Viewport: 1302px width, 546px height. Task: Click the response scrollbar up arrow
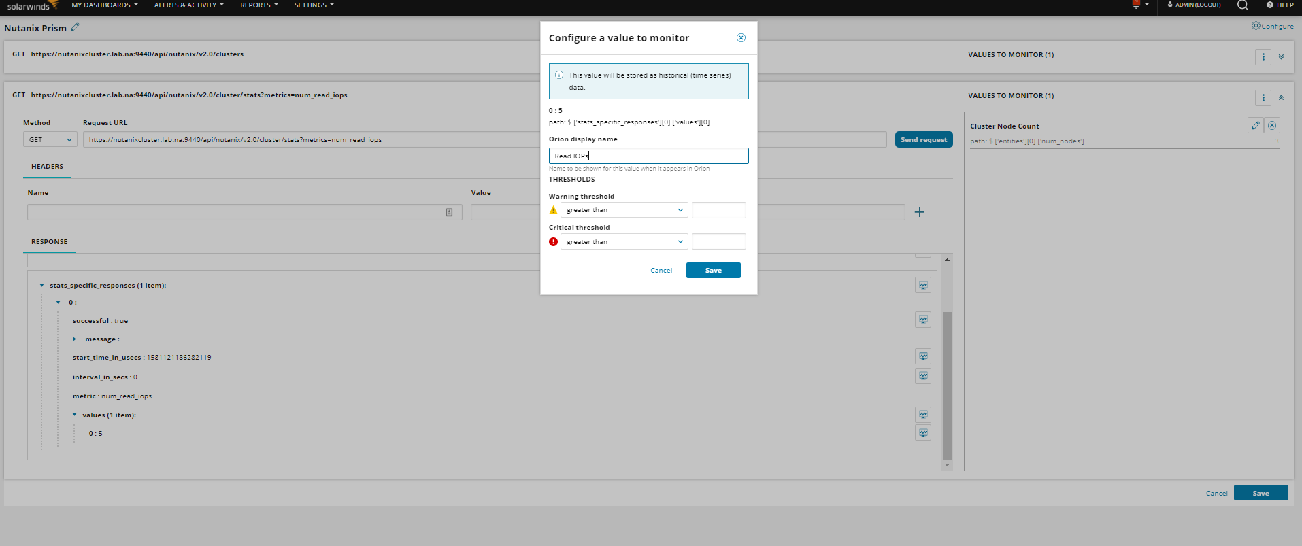coord(947,260)
